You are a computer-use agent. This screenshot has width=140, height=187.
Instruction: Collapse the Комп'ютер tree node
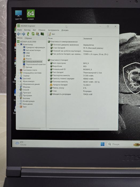[18, 45]
